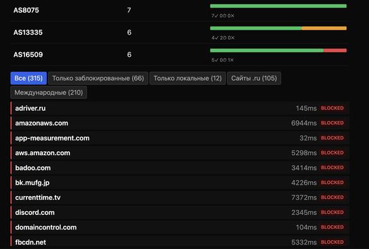The image size is (369, 249).
Task: Select the badoo.com entry
Action: (180, 168)
